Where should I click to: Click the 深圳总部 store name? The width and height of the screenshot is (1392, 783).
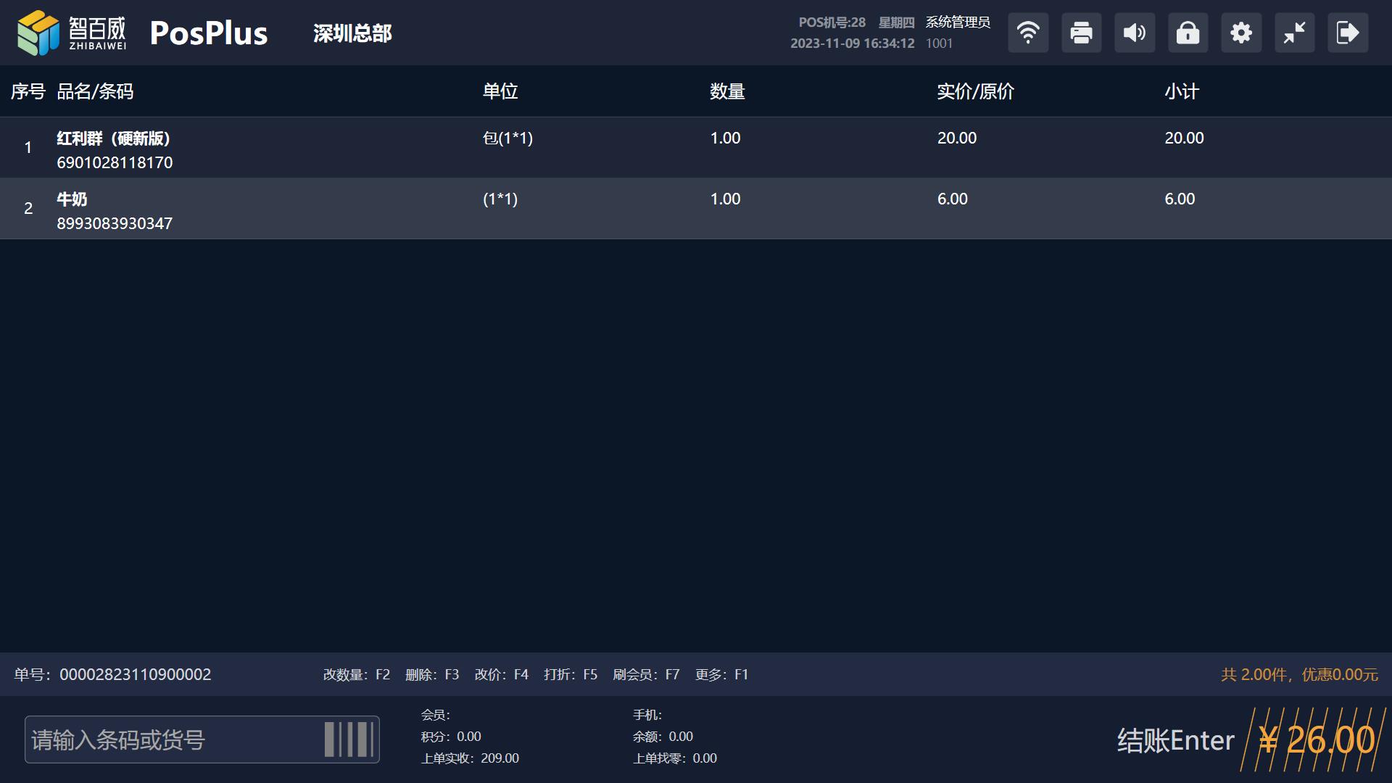point(352,33)
